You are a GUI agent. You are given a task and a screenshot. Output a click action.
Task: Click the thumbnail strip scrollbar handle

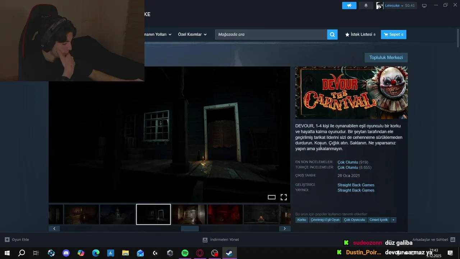click(x=190, y=228)
